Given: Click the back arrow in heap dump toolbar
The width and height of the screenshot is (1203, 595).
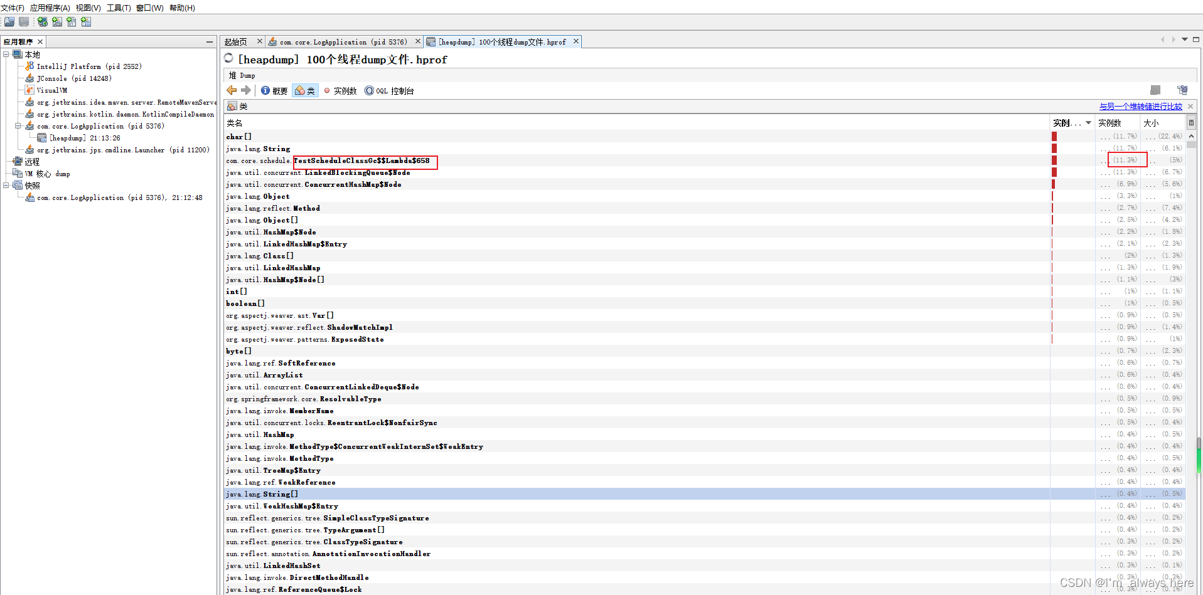Looking at the screenshot, I should pos(232,90).
